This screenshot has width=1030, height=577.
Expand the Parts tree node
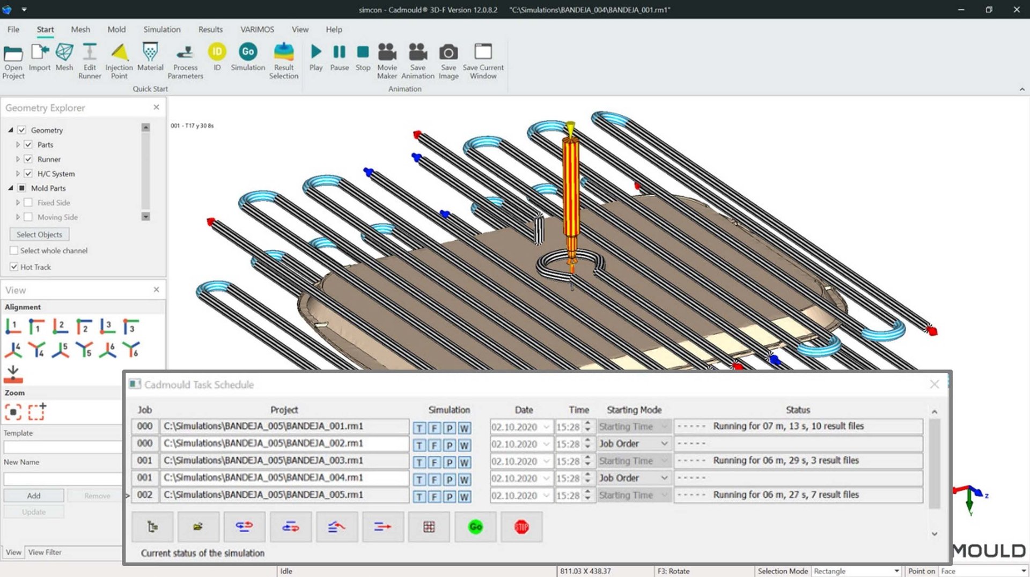point(18,144)
